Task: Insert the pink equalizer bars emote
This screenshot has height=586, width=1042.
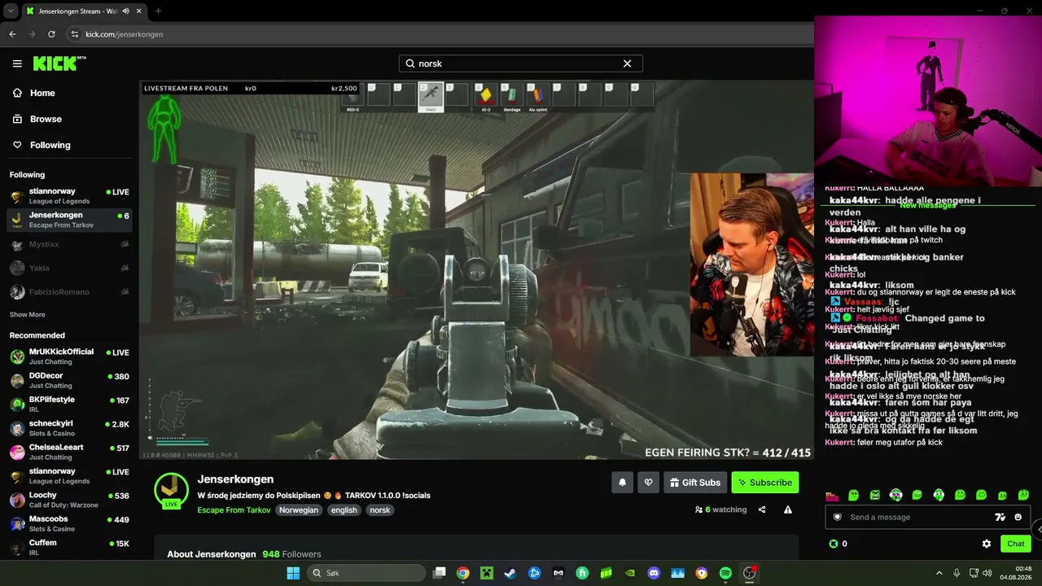Action: (x=832, y=495)
